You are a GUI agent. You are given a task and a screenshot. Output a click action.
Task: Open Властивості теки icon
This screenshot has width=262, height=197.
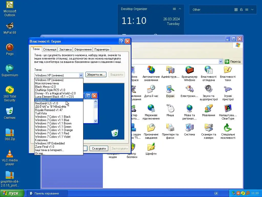pyautogui.click(x=228, y=74)
